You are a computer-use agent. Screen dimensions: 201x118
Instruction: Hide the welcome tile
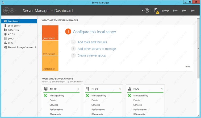click(x=187, y=67)
